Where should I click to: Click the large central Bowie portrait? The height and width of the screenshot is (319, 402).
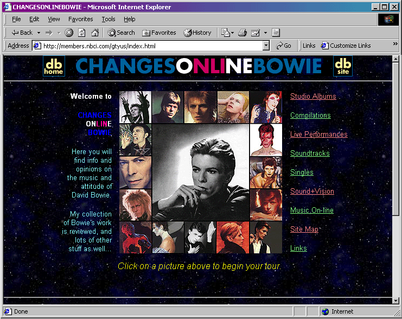[x=200, y=173]
